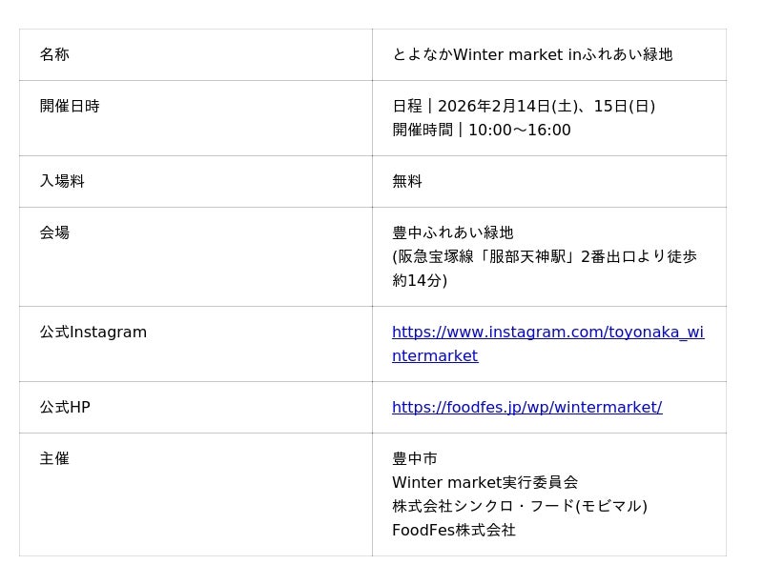763x585 pixels.
Task: Select the Winter market実行委員会 organizer line
Action: click(485, 483)
